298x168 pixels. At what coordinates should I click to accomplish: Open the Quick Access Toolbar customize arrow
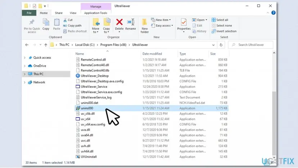45,6
